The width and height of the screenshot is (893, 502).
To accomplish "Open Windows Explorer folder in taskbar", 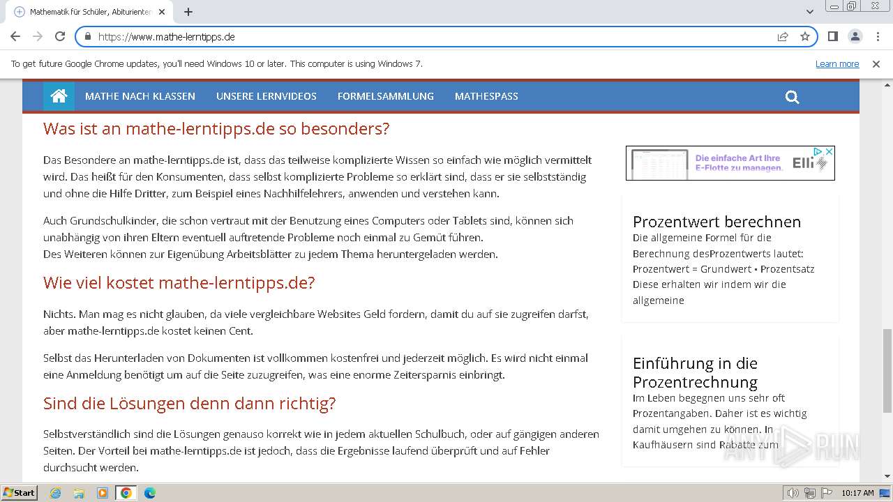I will click(79, 493).
